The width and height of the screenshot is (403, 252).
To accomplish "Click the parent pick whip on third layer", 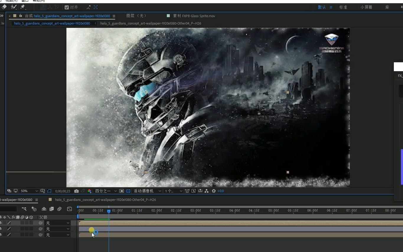I will coord(40,235).
